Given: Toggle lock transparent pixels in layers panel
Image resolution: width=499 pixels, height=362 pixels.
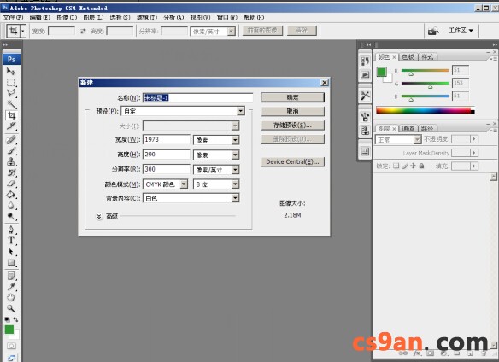Looking at the screenshot, I should click(396, 166).
